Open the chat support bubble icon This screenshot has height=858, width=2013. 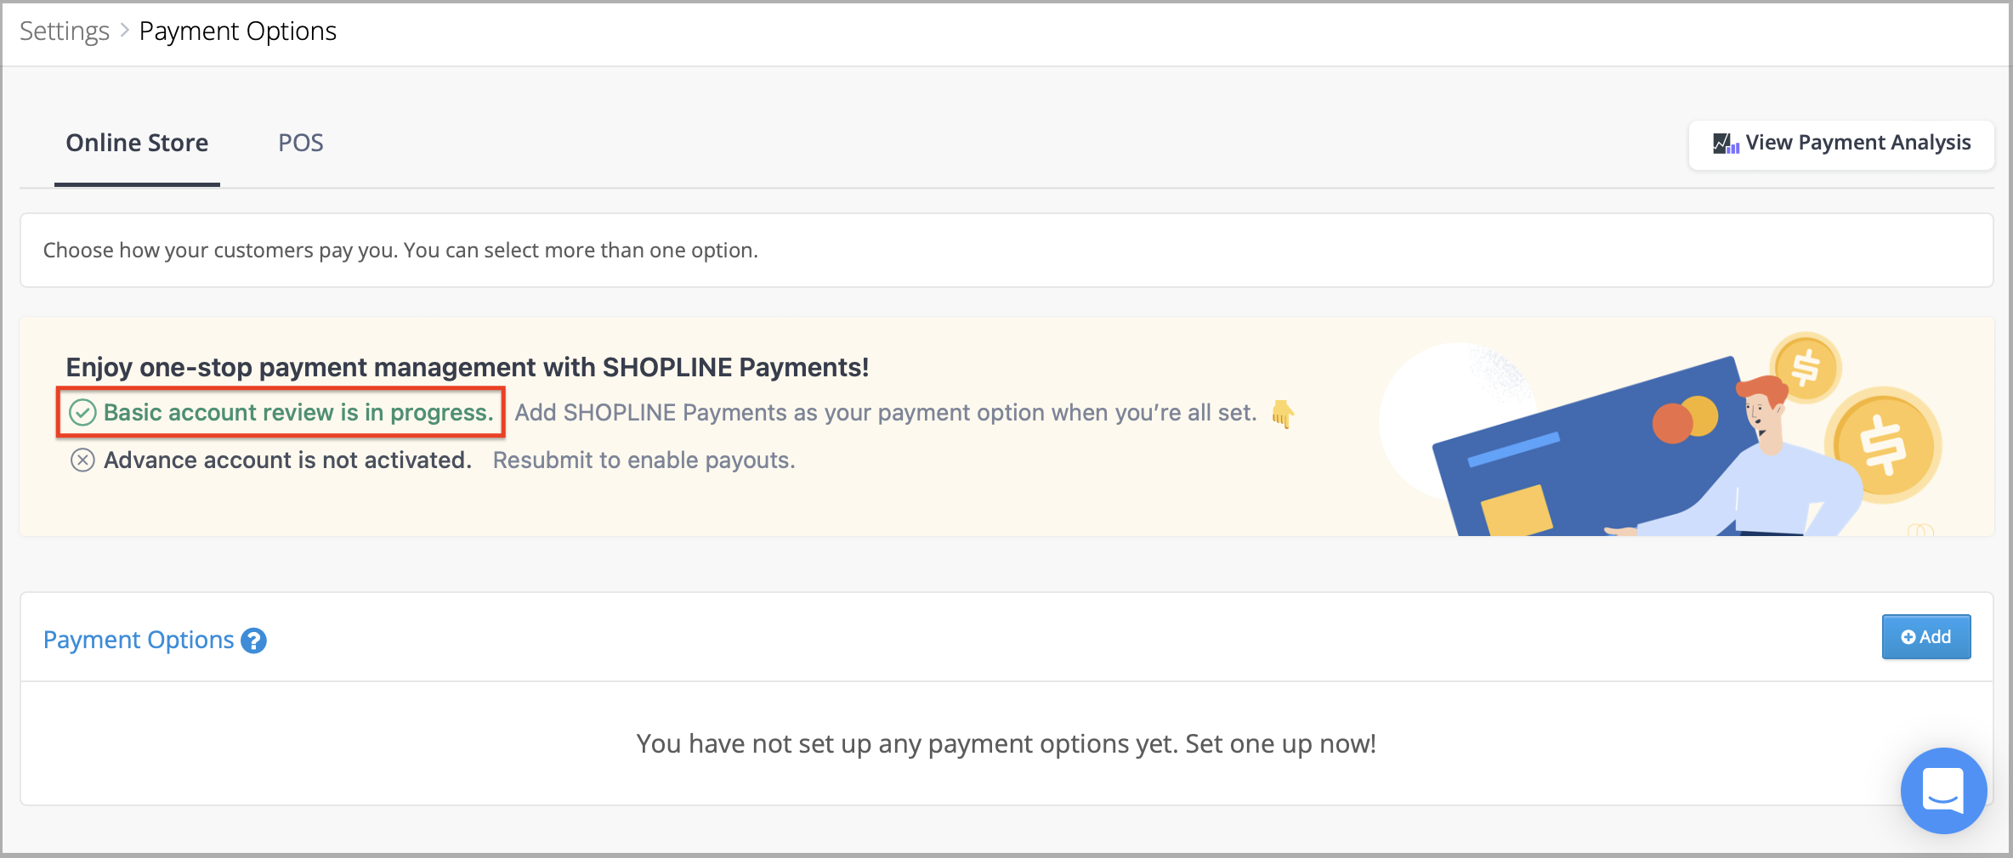pyautogui.click(x=1943, y=790)
